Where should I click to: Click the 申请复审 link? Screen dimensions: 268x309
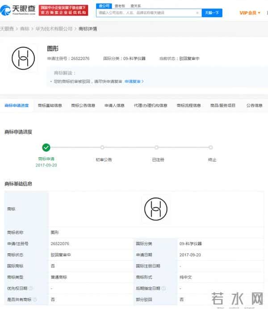(x=134, y=81)
